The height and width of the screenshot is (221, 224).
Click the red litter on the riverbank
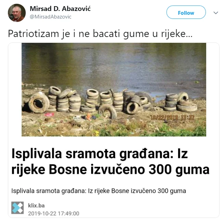click(49, 114)
